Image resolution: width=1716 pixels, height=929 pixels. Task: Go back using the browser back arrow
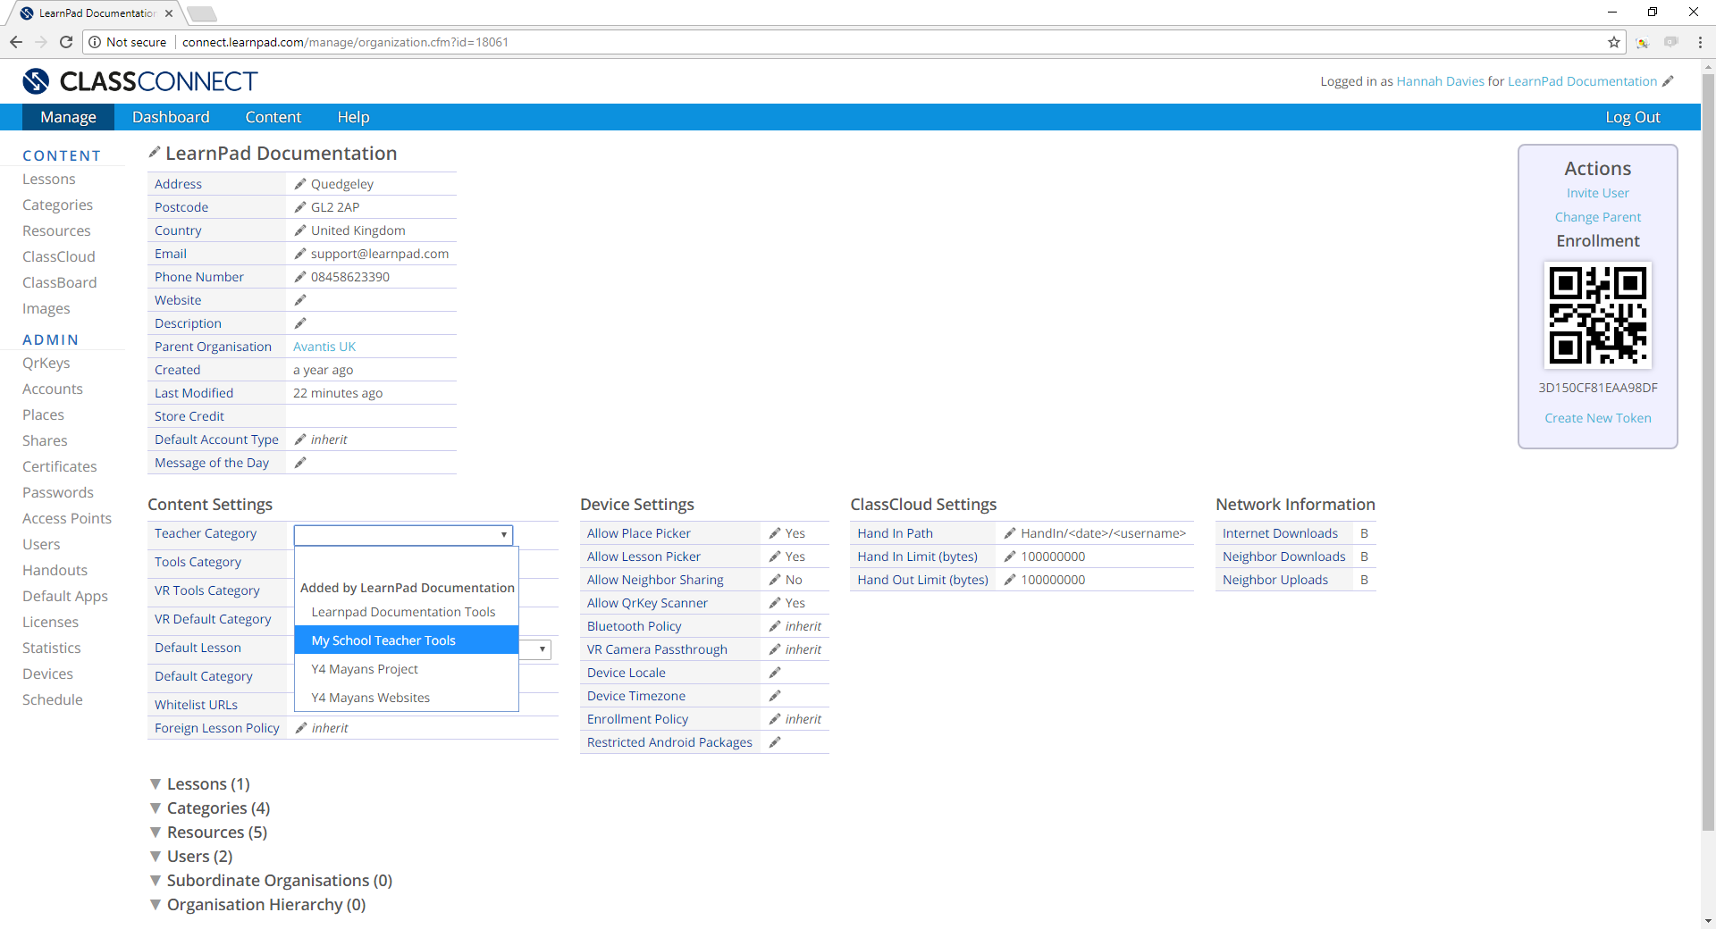(x=16, y=42)
